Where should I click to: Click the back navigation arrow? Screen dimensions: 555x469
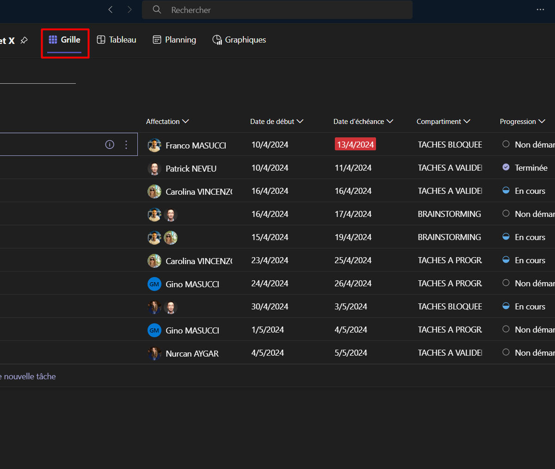[x=111, y=10]
